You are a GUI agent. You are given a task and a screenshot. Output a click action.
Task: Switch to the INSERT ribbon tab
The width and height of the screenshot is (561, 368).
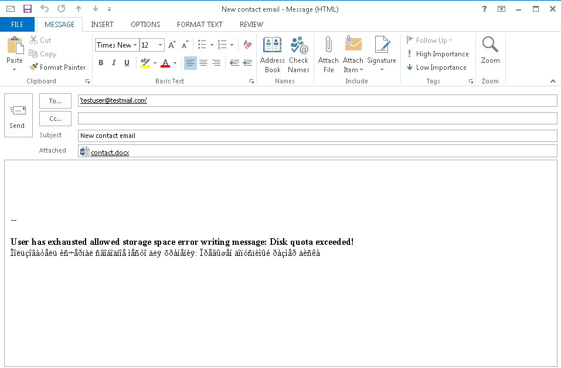(102, 25)
